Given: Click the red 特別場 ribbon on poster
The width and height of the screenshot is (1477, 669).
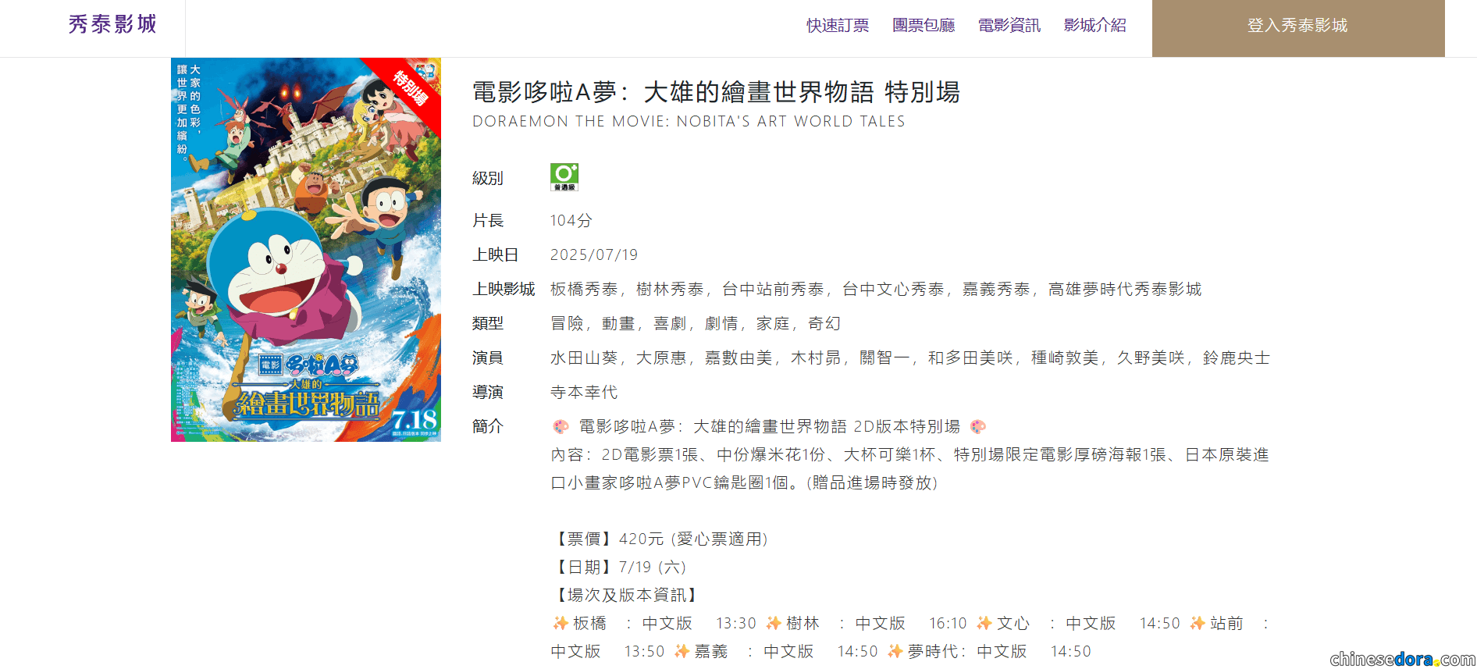Looking at the screenshot, I should pyautogui.click(x=410, y=88).
